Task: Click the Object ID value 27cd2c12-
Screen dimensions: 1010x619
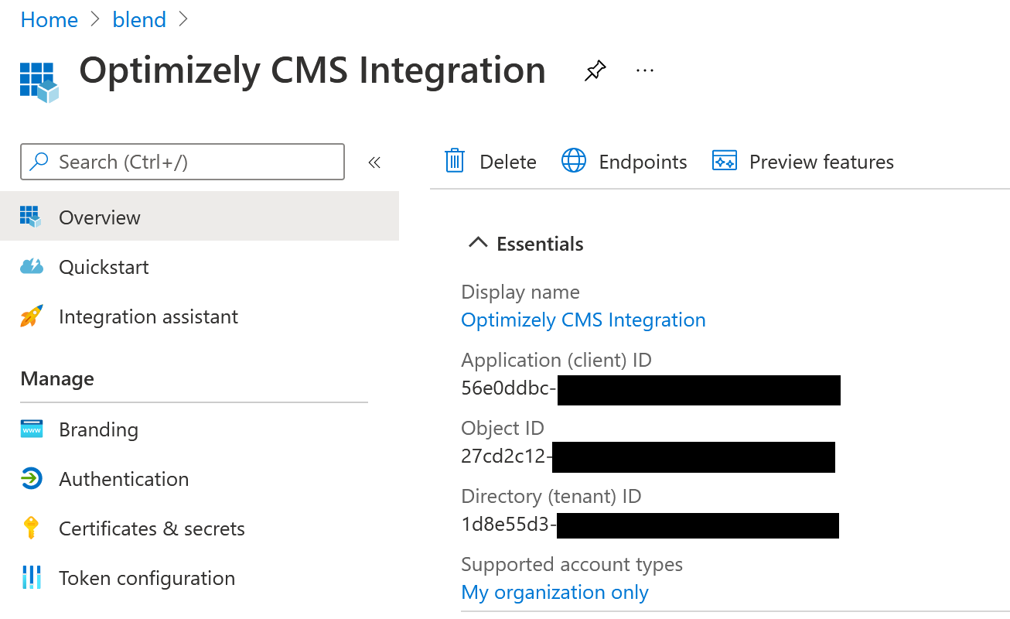Action: pos(507,457)
